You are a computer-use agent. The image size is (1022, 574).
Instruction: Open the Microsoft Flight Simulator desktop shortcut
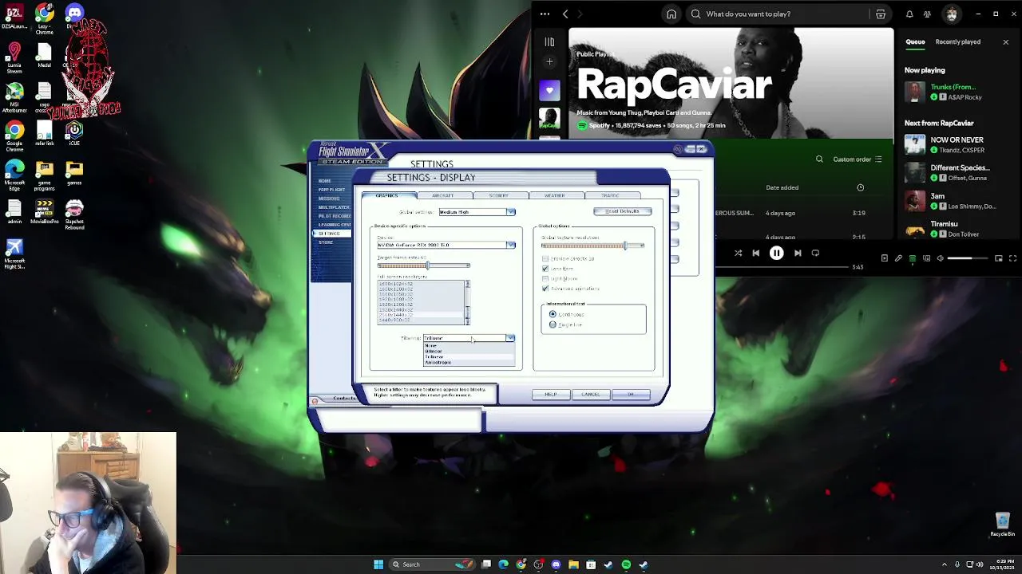click(x=14, y=254)
